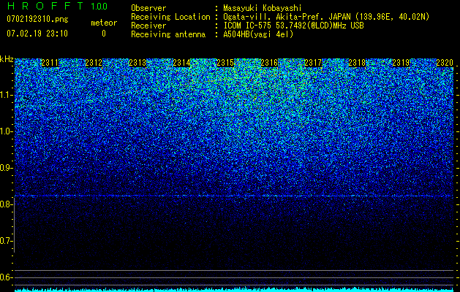Click the Receiving antenna field label
The width and height of the screenshot is (460, 292).
click(x=168, y=34)
